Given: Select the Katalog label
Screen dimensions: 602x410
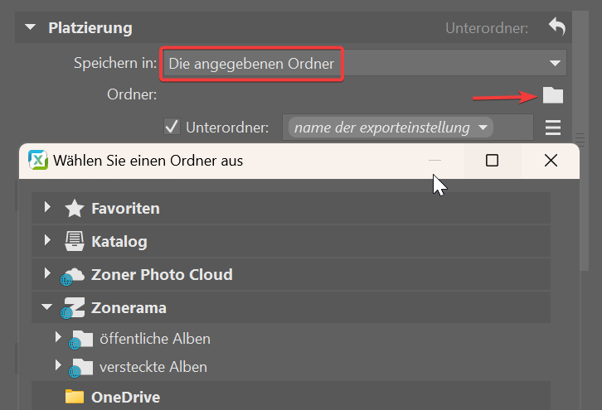Looking at the screenshot, I should pos(119,242).
